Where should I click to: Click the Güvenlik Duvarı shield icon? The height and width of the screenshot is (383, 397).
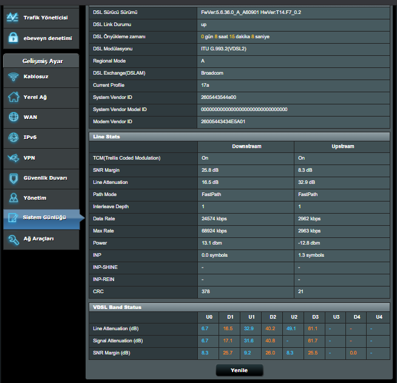click(x=13, y=178)
